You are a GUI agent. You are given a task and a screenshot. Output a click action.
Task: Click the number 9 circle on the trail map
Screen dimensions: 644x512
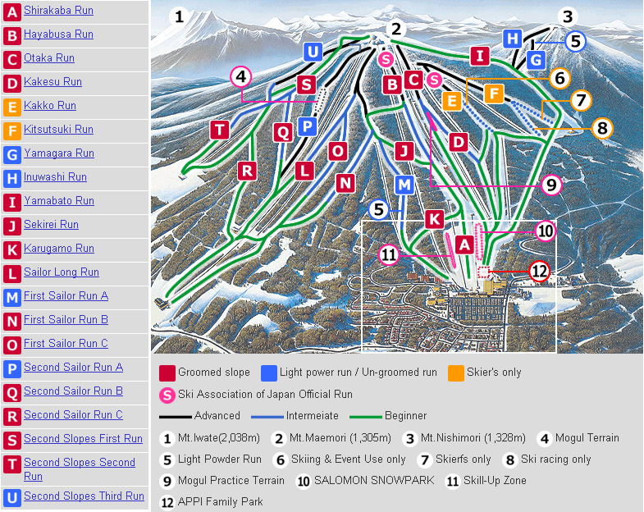point(551,185)
